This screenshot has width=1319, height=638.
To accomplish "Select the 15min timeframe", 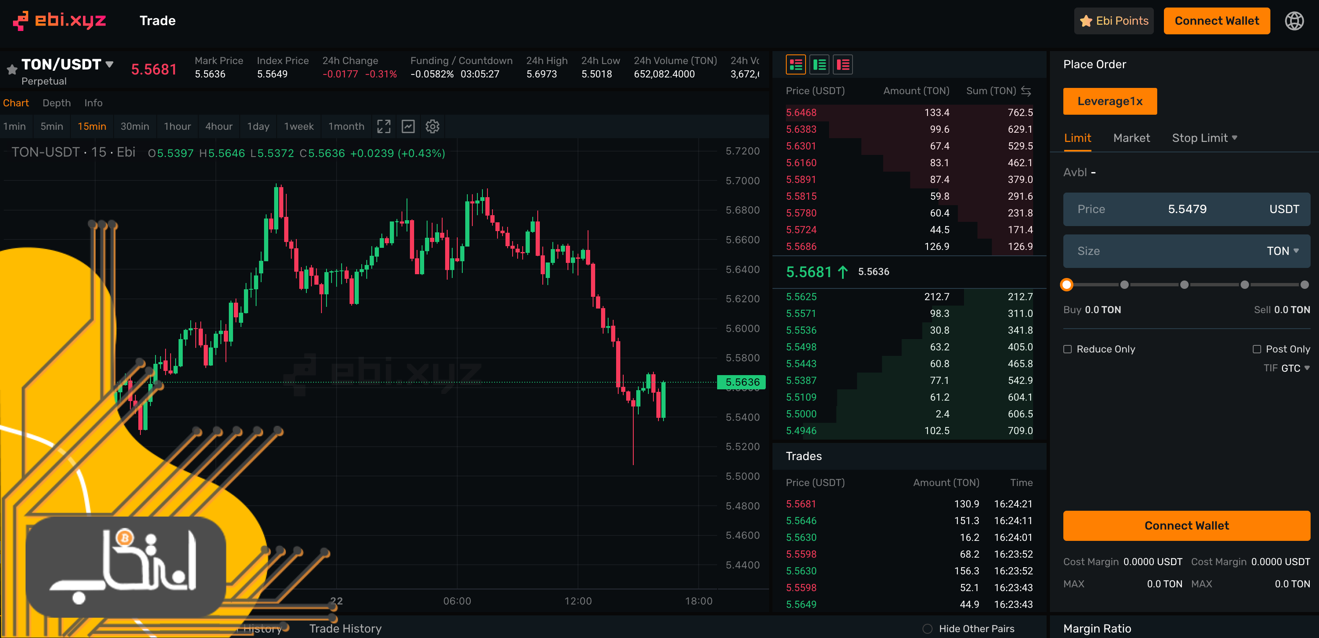I will (x=92, y=126).
